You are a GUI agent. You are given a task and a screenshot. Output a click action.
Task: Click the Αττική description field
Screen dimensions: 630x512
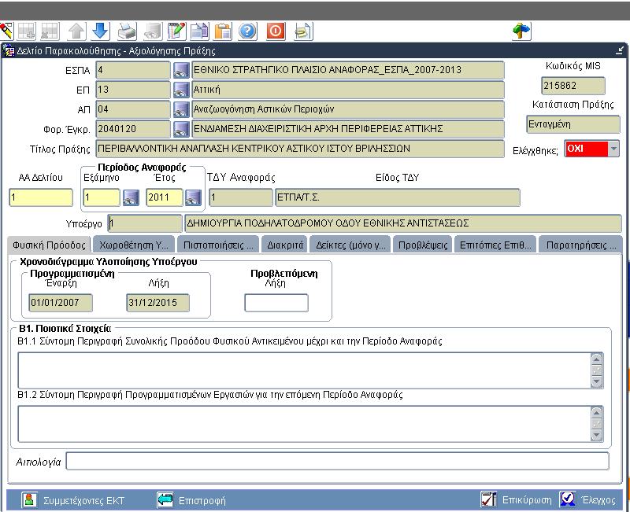pyautogui.click(x=348, y=90)
